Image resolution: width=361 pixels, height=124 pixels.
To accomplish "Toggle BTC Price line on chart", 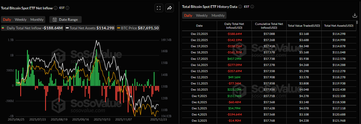I will click(x=138, y=28).
